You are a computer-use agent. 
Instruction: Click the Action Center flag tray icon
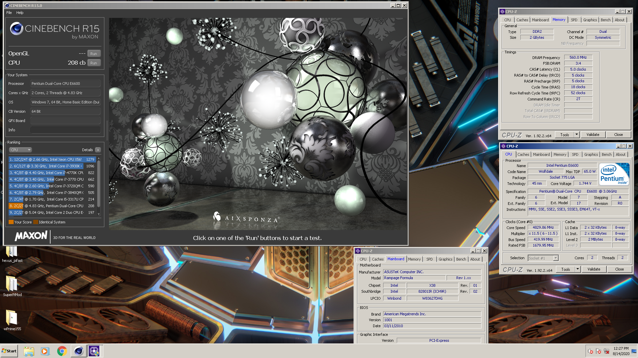click(598, 351)
